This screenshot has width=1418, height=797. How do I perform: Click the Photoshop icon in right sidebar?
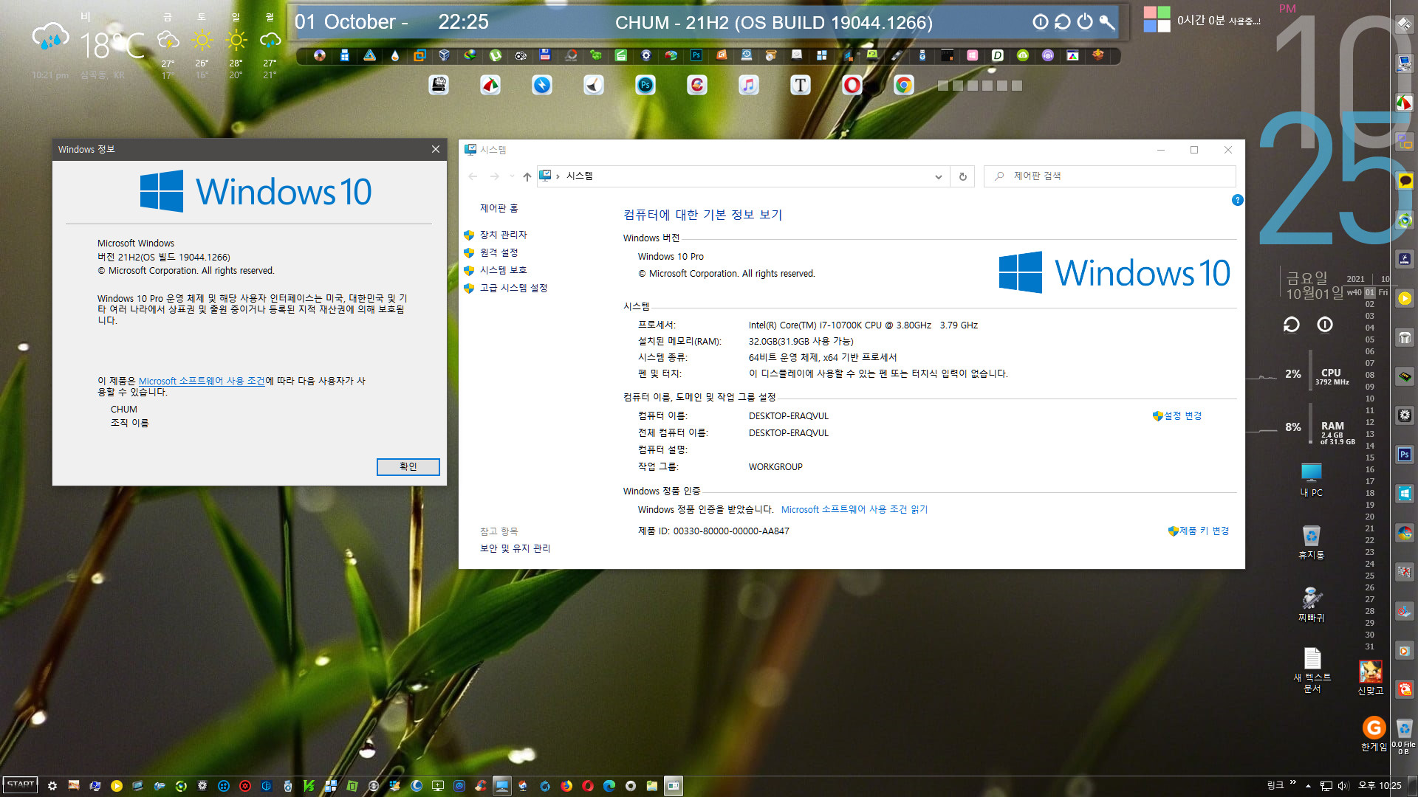pos(1405,455)
